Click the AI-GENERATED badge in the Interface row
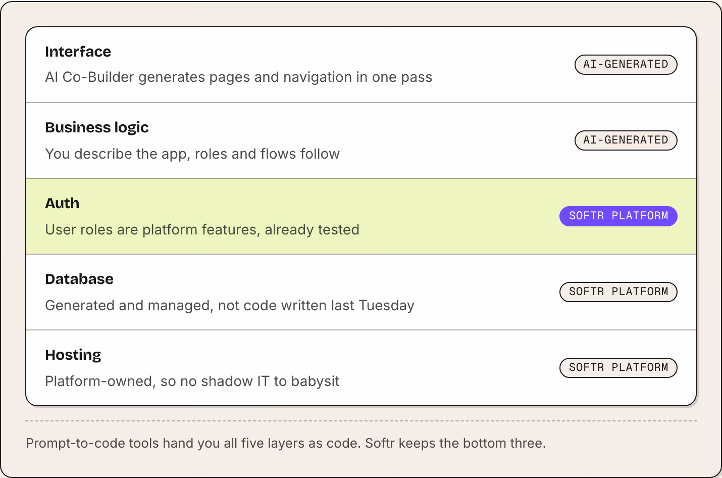 [626, 65]
